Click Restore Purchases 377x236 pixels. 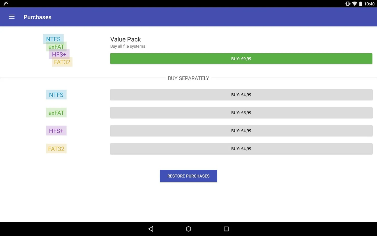(x=188, y=176)
